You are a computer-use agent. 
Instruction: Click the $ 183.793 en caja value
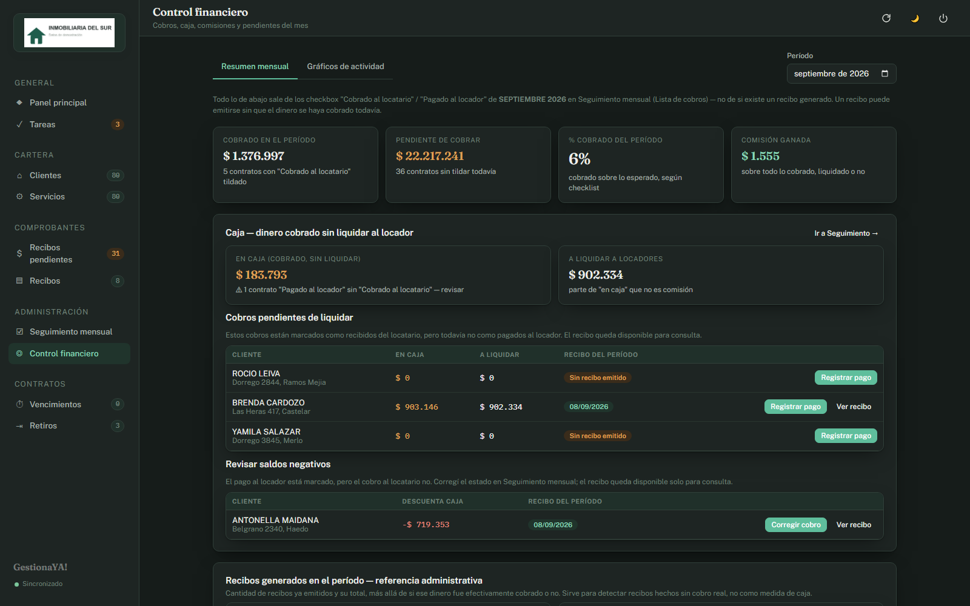(x=261, y=275)
